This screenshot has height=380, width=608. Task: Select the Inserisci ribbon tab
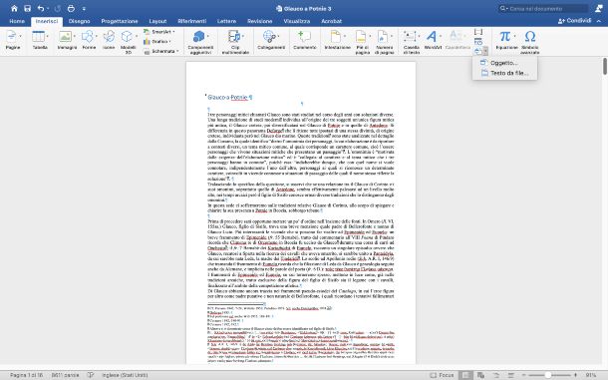pyautogui.click(x=47, y=21)
